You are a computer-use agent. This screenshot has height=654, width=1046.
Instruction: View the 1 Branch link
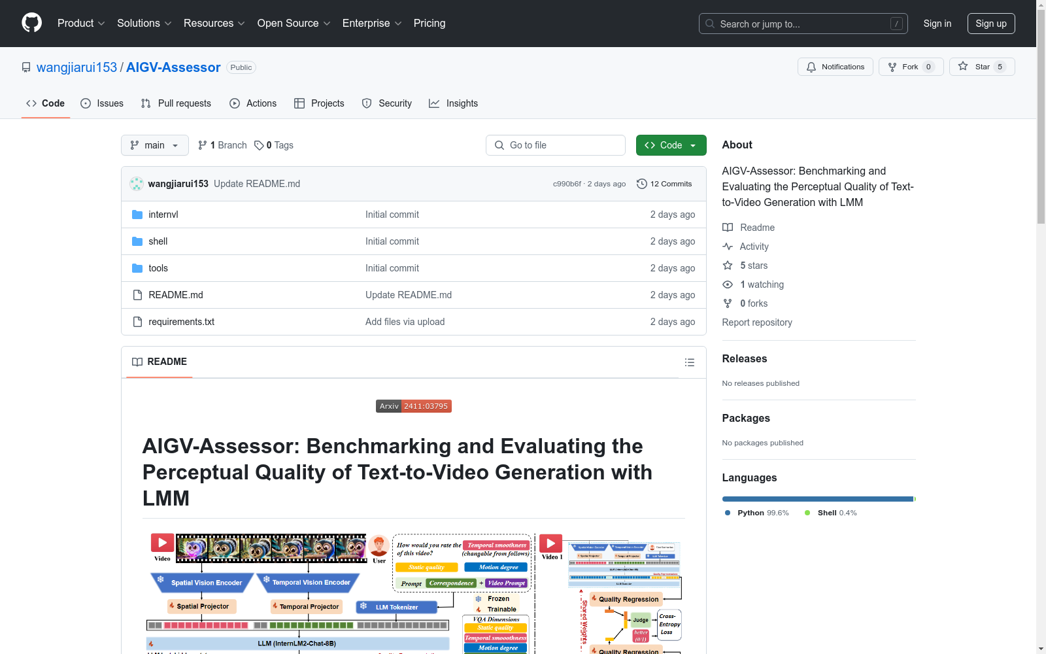click(x=222, y=145)
